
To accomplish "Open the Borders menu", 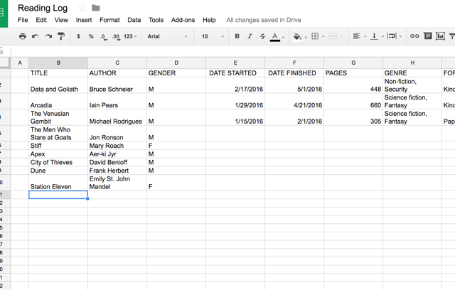I will pyautogui.click(x=318, y=36).
